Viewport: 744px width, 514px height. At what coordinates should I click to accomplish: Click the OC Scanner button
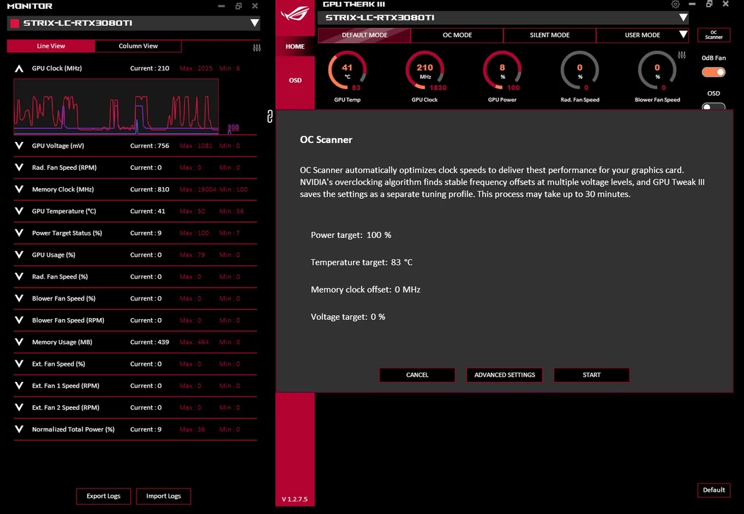click(714, 35)
